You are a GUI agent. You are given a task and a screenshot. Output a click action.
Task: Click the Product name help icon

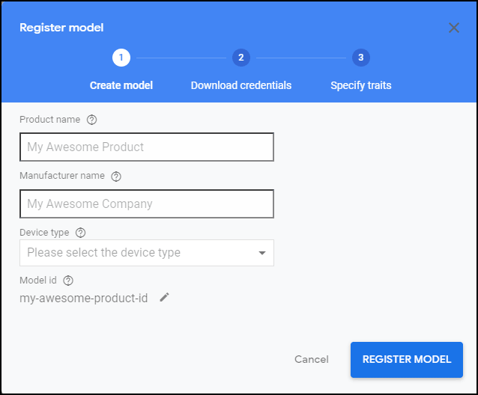pos(91,120)
